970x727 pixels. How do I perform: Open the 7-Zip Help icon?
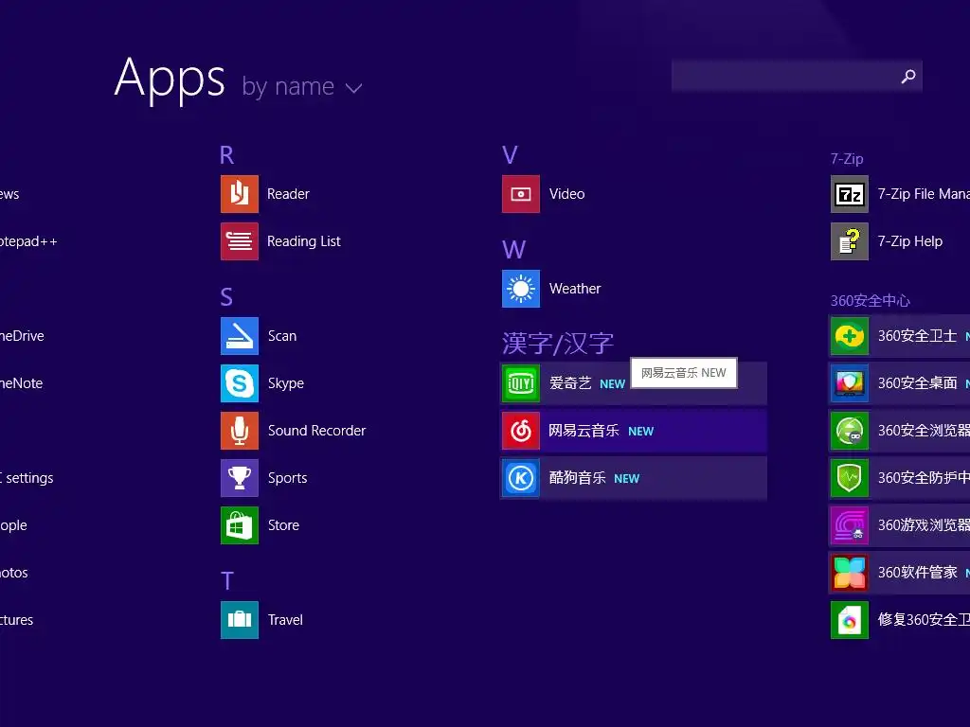[x=850, y=241]
